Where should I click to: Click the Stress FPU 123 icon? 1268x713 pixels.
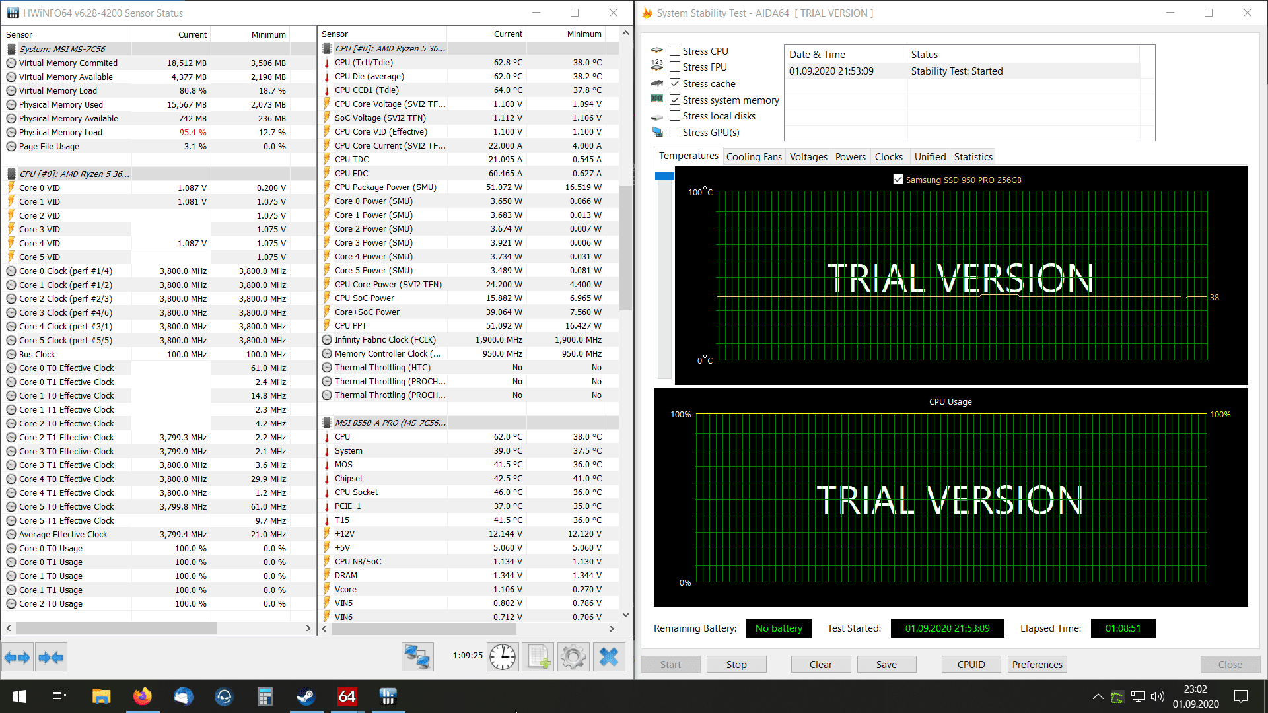point(656,65)
